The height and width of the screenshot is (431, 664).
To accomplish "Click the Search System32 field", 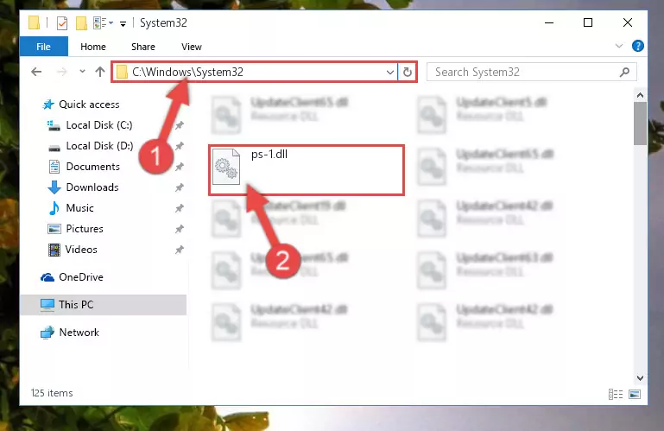I will pyautogui.click(x=531, y=72).
